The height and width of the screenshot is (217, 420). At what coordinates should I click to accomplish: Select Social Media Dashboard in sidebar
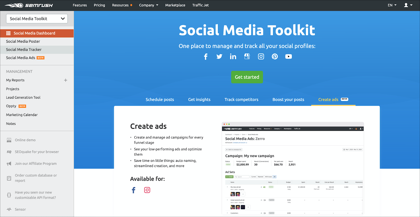[x=37, y=33]
